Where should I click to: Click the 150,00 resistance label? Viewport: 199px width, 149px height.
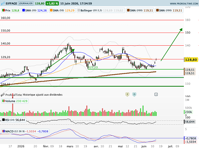click(6, 31)
